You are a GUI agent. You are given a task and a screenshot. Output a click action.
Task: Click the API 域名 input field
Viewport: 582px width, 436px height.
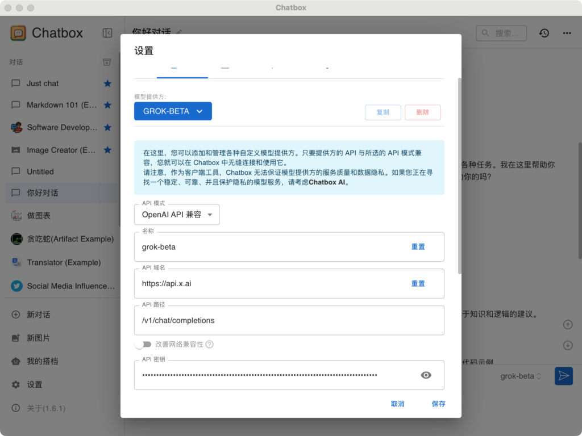coord(289,284)
